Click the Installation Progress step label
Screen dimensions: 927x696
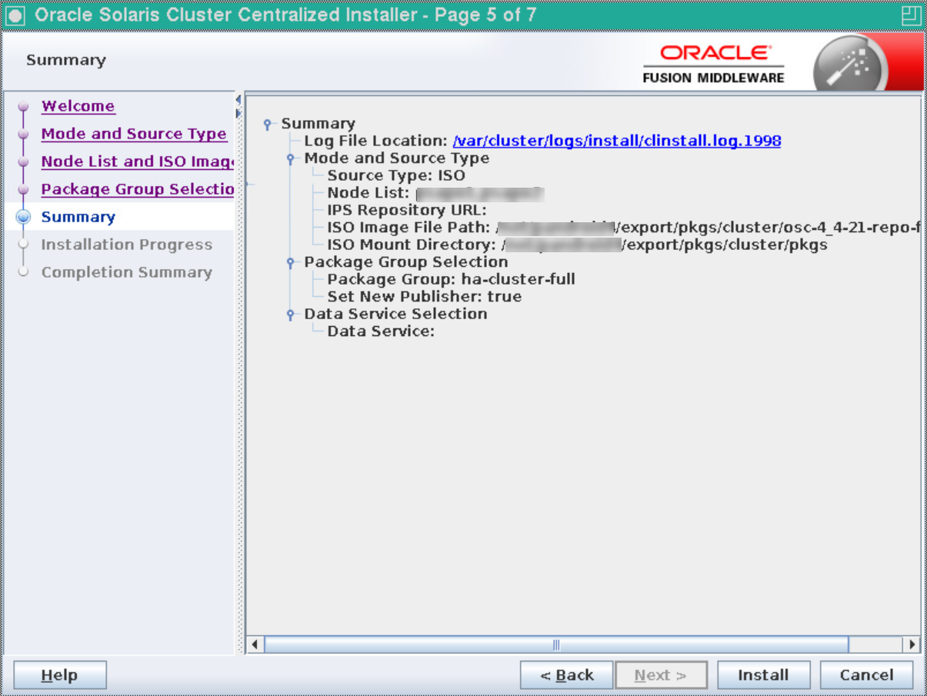click(x=126, y=245)
